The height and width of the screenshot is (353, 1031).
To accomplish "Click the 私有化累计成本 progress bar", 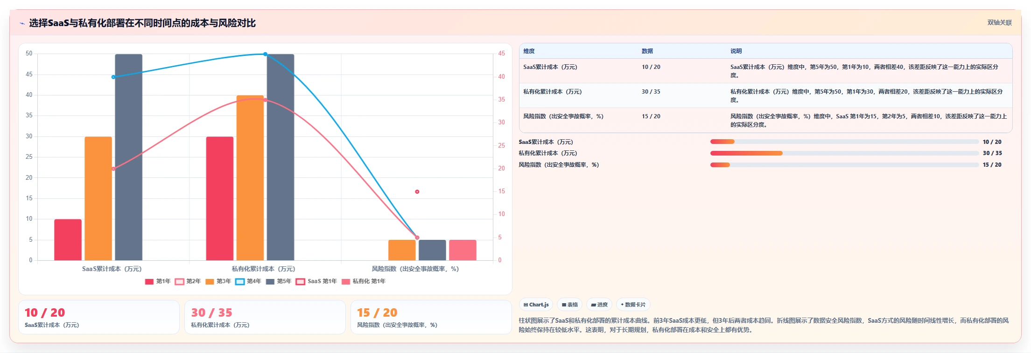I will click(x=844, y=153).
